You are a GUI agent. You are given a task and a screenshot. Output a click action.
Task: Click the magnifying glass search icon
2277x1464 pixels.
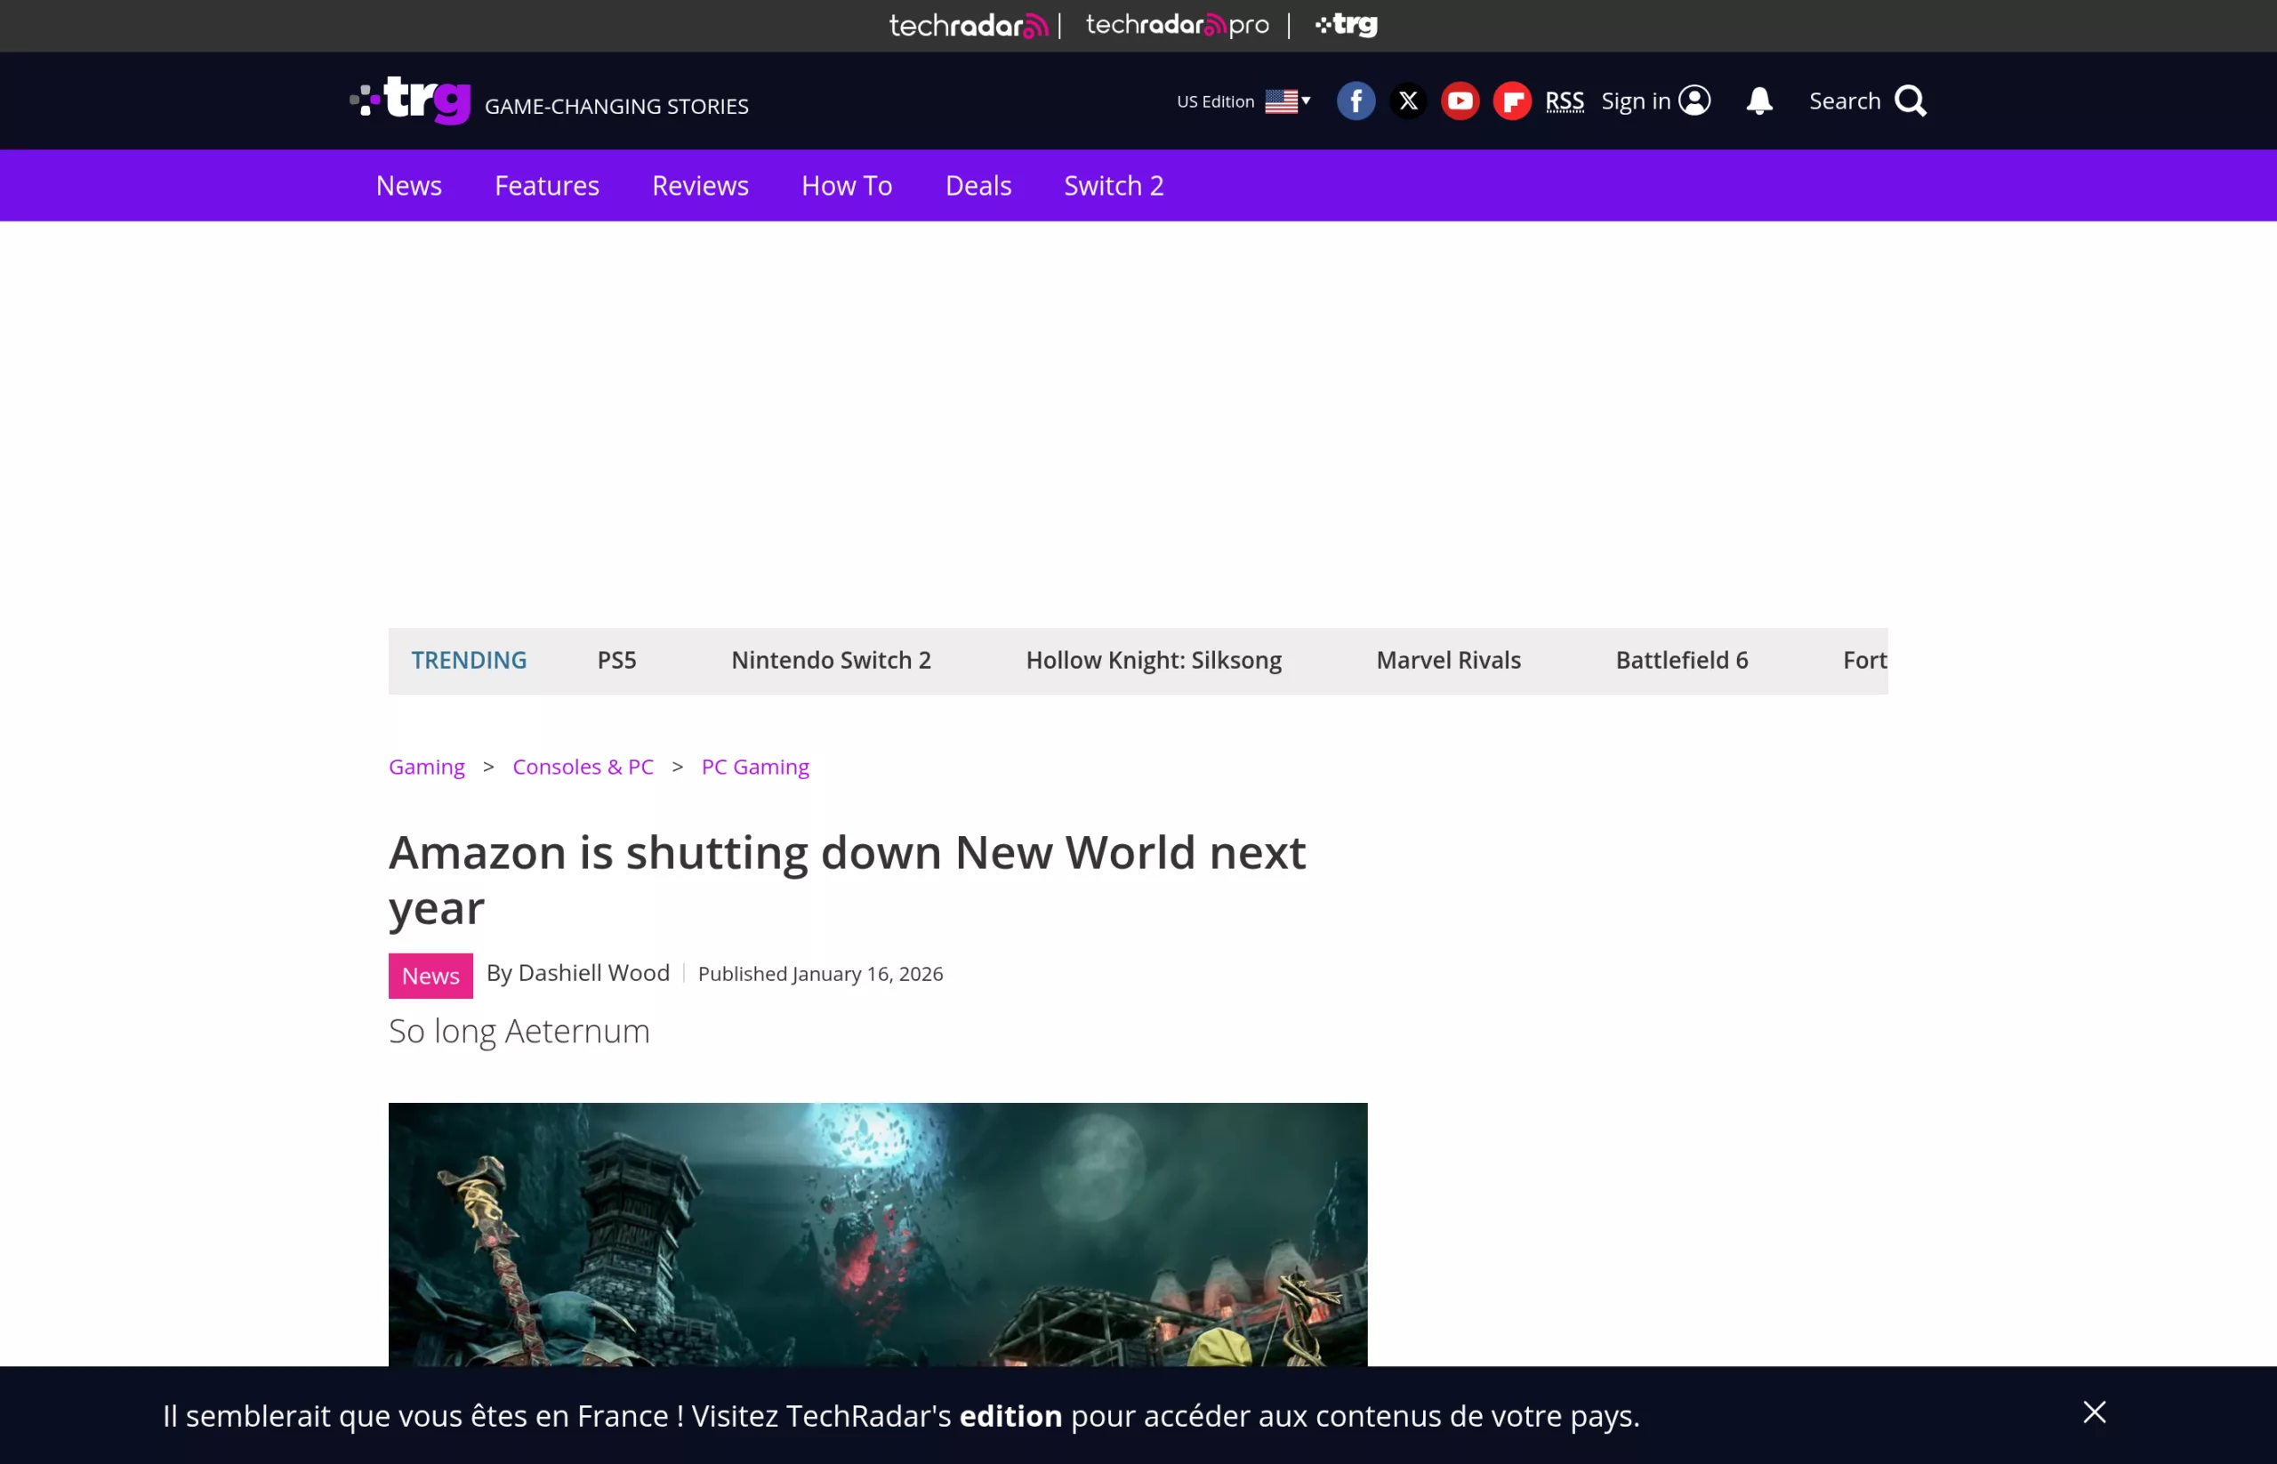click(1911, 101)
